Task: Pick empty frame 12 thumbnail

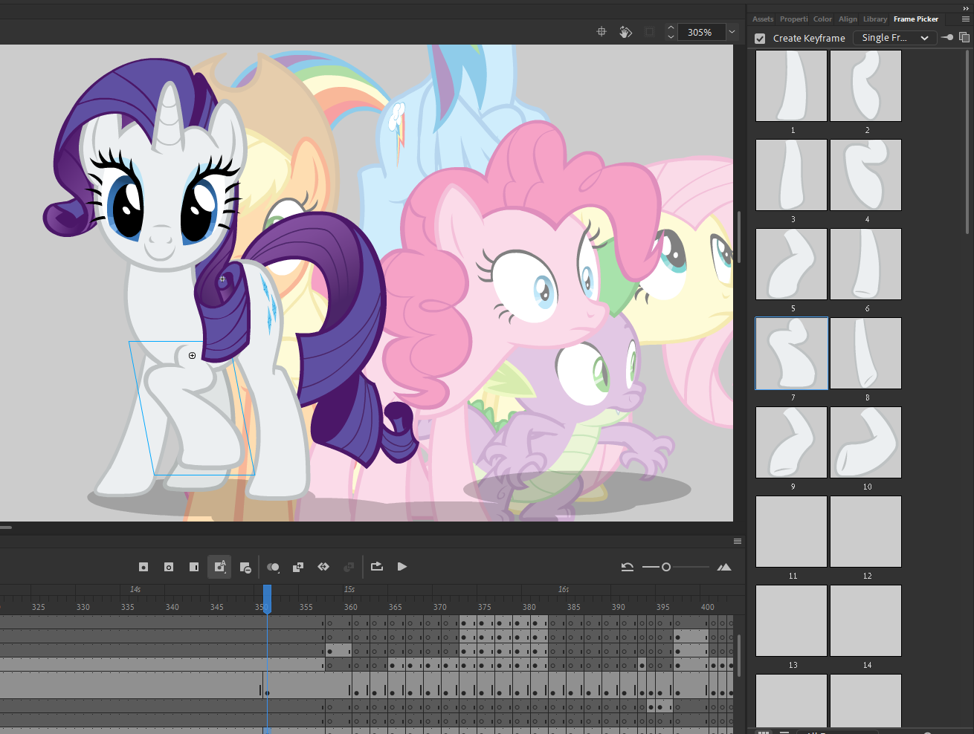Action: (866, 531)
